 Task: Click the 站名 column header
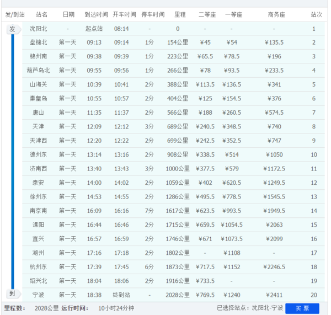[41, 14]
